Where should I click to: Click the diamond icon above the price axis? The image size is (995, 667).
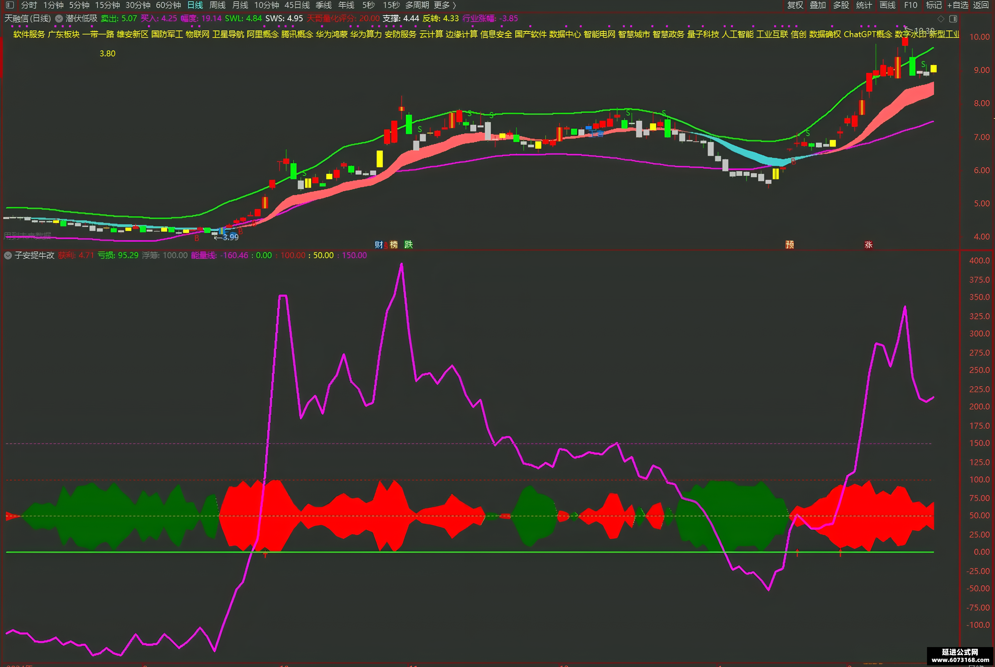tap(941, 19)
